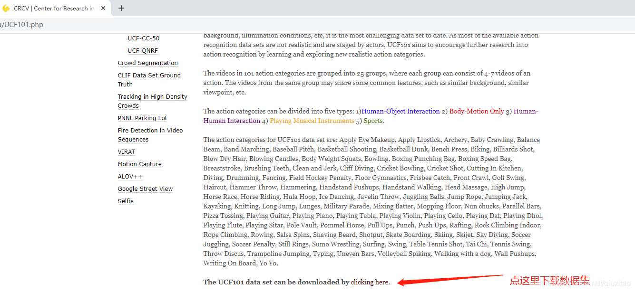Image resolution: width=635 pixels, height=292 pixels.
Task: Open the UCF-QNRF sidebar link
Action: tap(143, 51)
